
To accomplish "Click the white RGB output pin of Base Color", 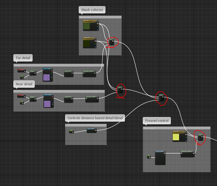I will coord(98,24).
